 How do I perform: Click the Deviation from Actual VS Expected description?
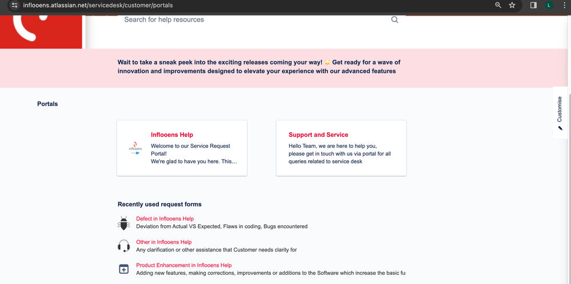(x=222, y=226)
